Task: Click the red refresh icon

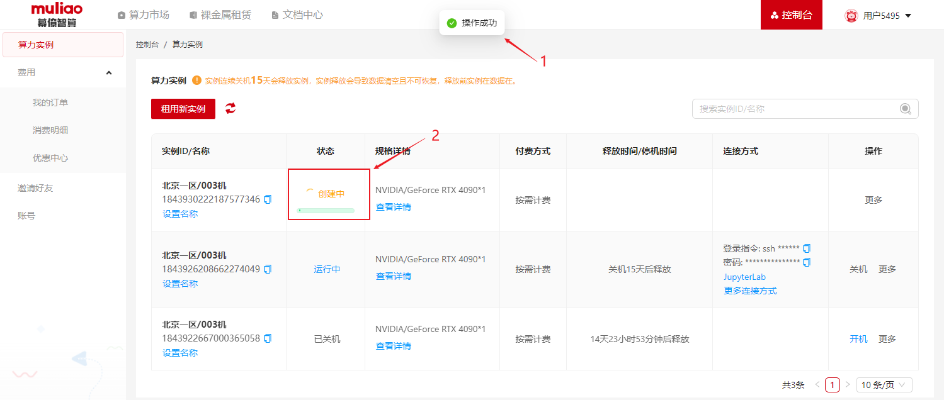Action: 230,108
